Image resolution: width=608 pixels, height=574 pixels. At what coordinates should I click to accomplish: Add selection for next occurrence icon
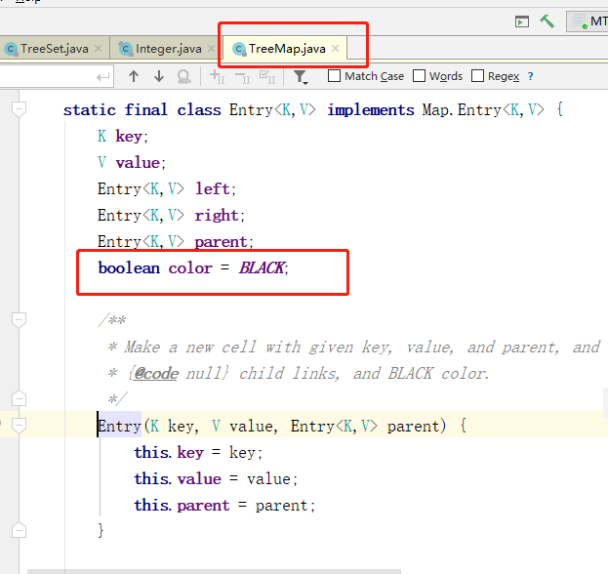pos(217,76)
